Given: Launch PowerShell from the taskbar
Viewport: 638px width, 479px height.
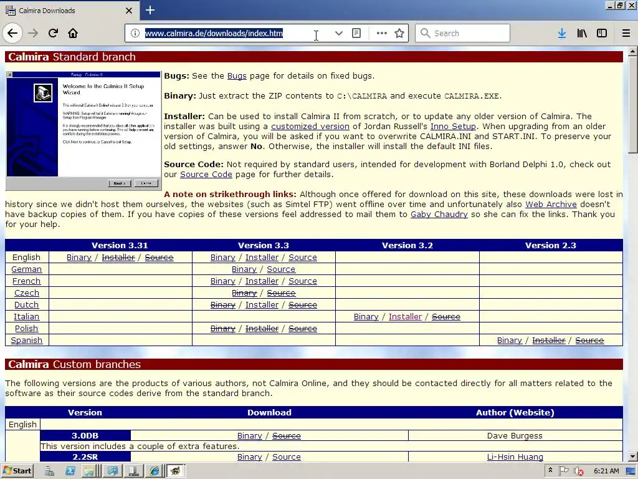Looking at the screenshot, I should click(70, 472).
